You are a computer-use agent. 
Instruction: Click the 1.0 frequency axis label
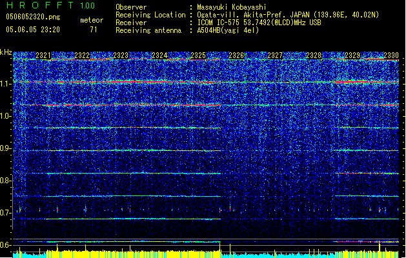coord(5,116)
